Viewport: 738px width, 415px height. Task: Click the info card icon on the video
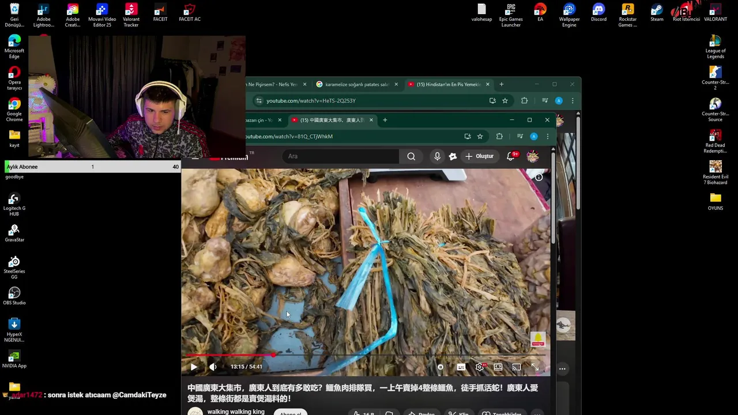click(x=539, y=178)
